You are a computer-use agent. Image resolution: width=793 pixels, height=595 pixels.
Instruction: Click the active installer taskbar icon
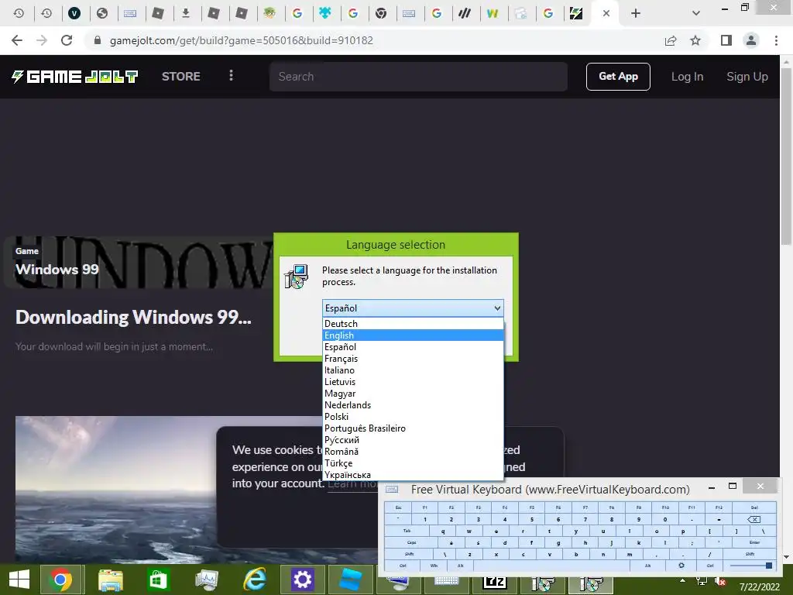point(591,585)
